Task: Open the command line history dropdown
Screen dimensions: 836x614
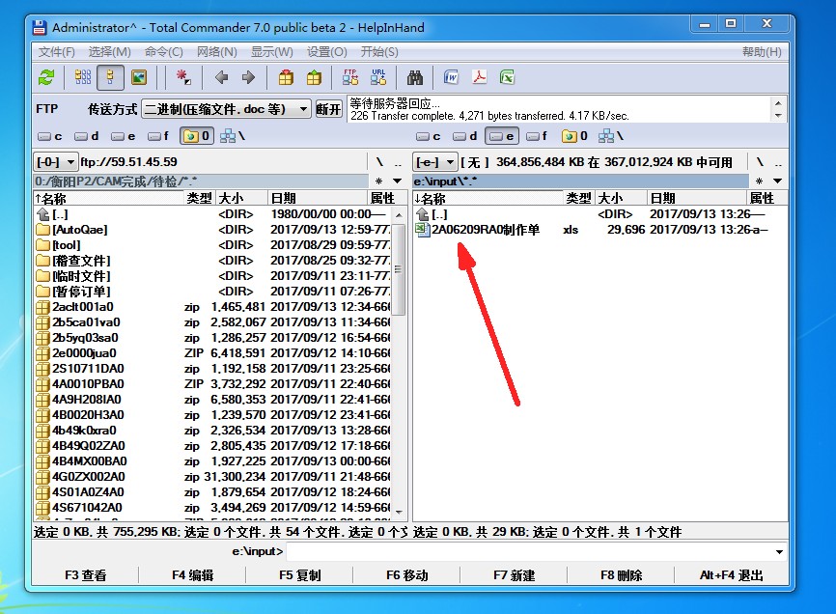Action: (779, 551)
